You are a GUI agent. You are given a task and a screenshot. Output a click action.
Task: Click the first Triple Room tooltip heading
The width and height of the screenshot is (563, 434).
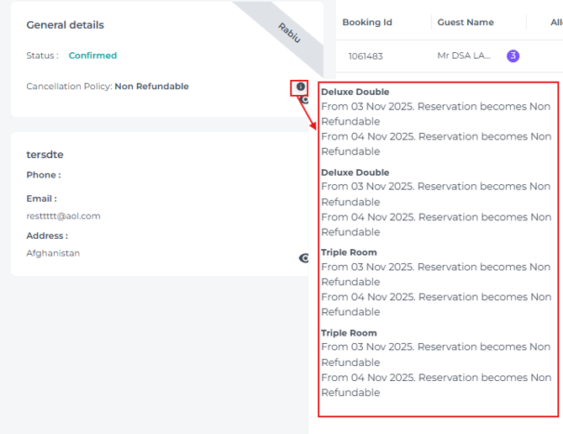[349, 252]
